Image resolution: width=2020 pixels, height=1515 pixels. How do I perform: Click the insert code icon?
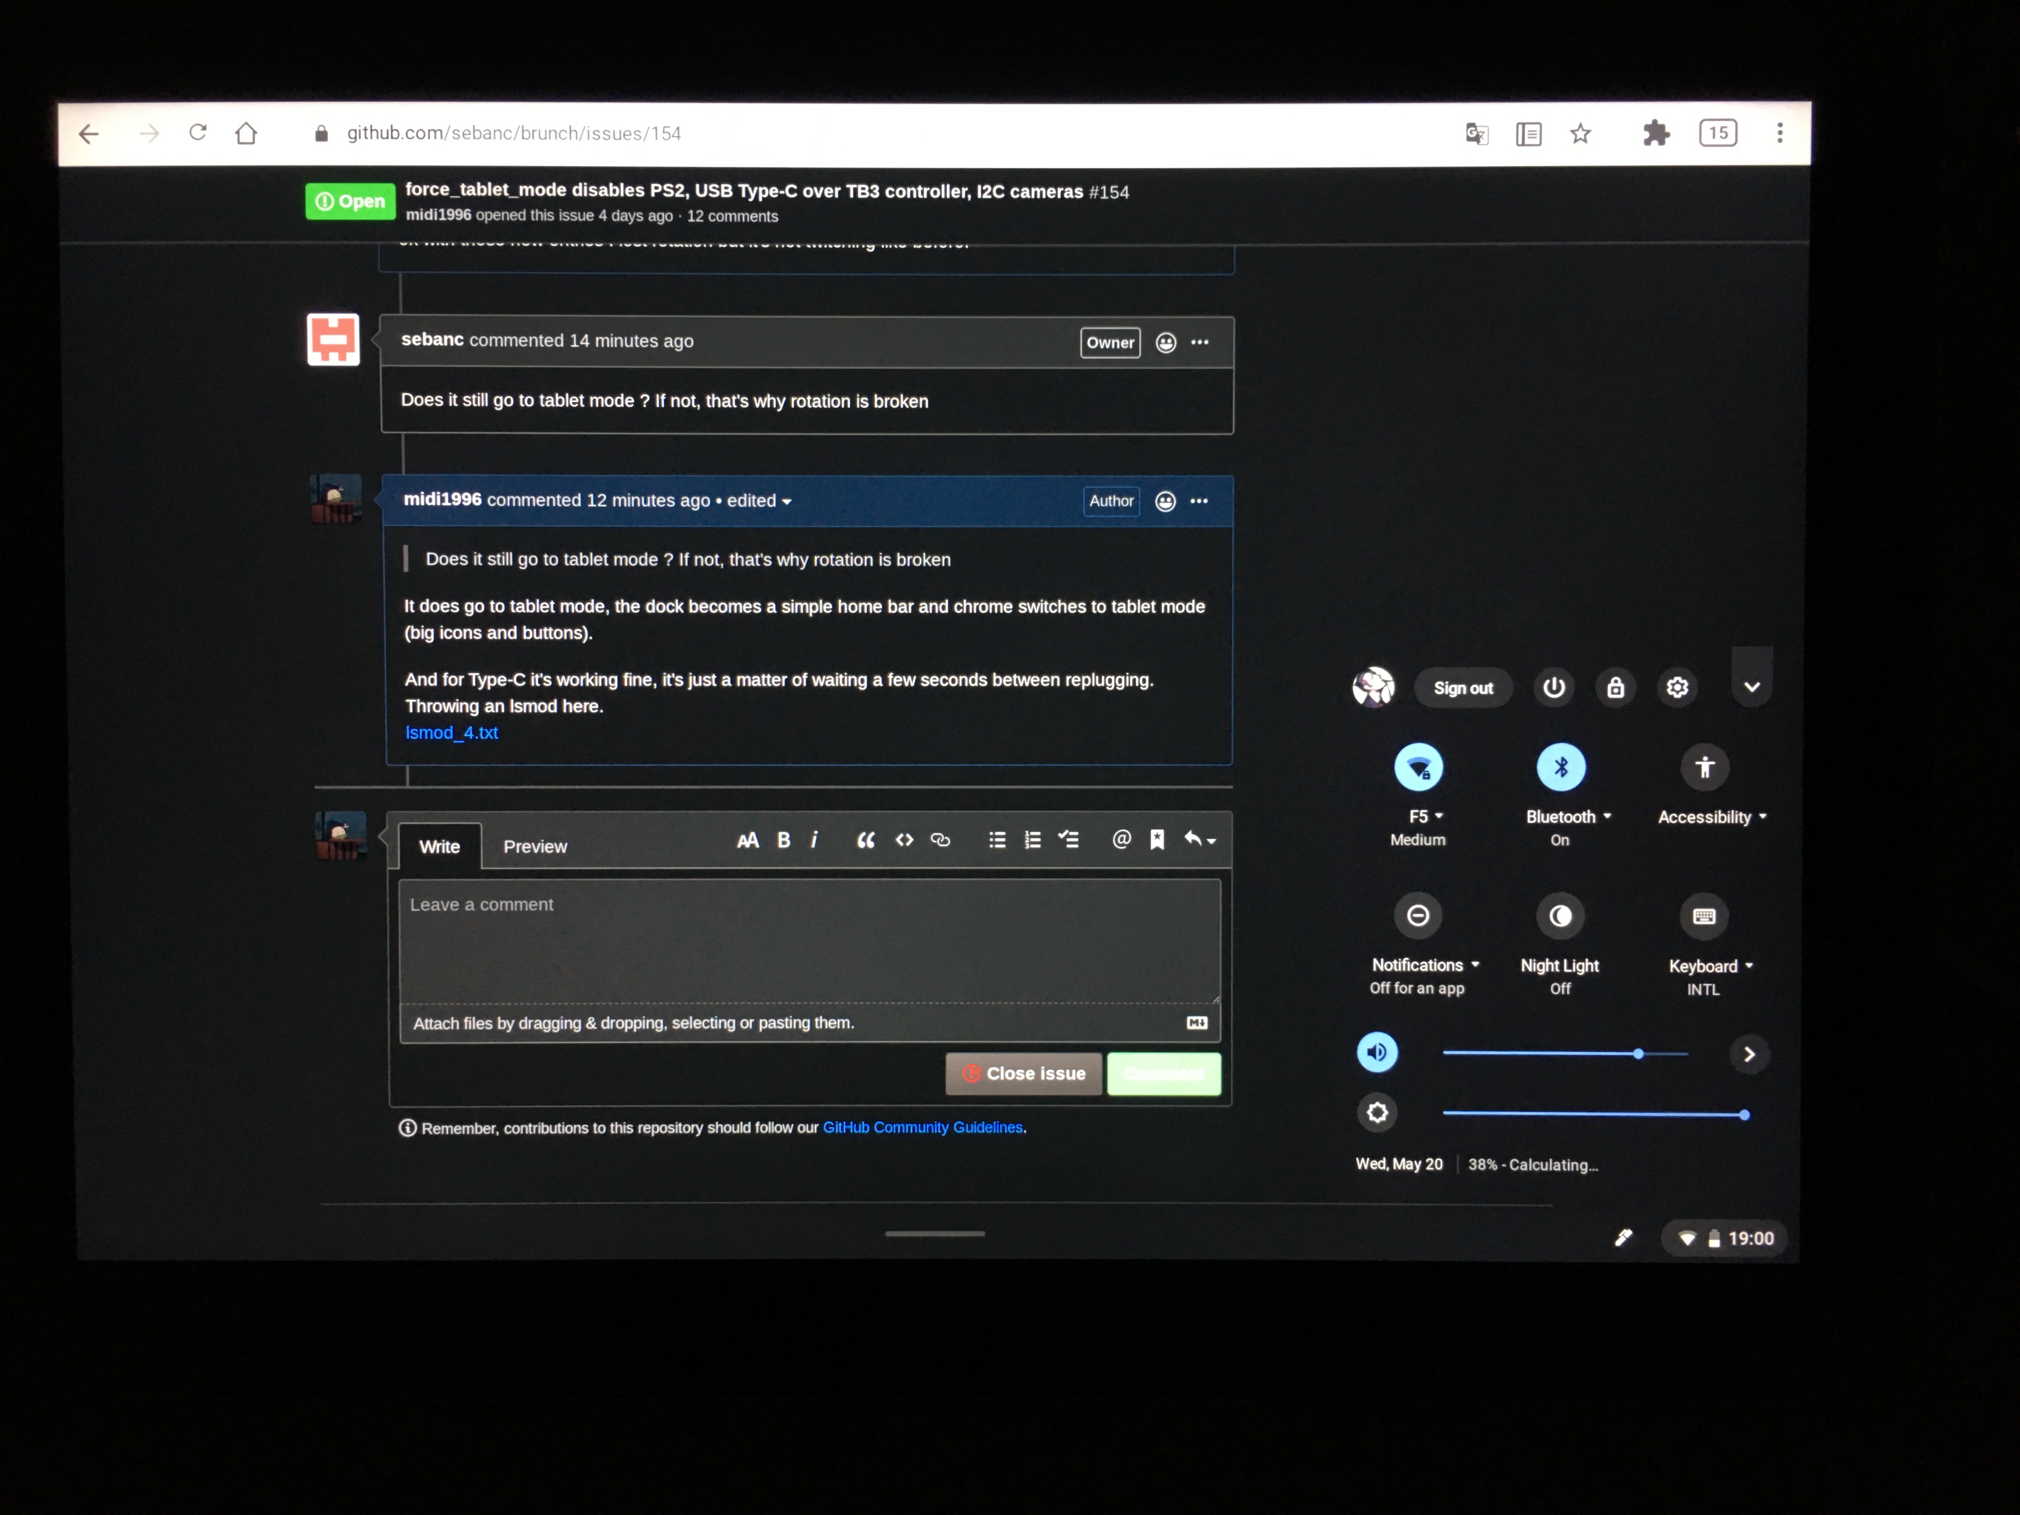tap(904, 840)
